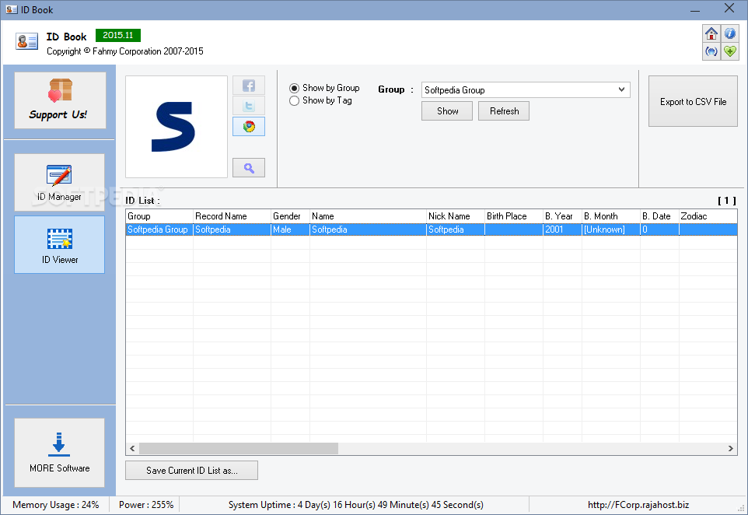
Task: Click horizontal scrollbar right arrow
Action: pos(730,448)
